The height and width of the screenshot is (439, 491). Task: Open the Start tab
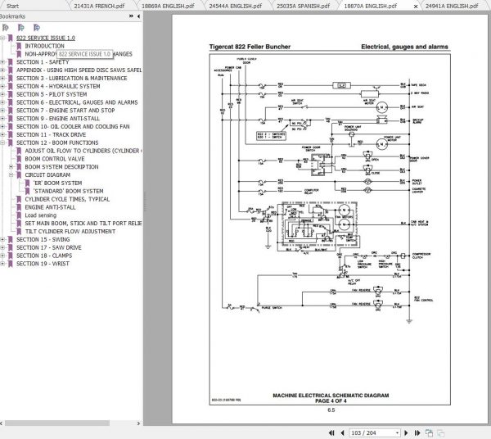[x=12, y=6]
